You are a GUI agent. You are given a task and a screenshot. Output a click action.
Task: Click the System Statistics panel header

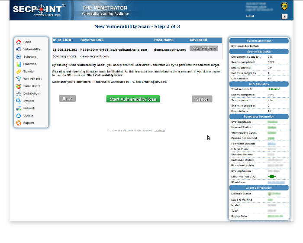point(259,52)
